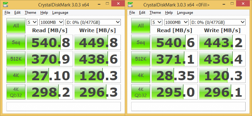Expand 1000MB test size dropdown in left window
This screenshot has height=116, width=252.
pyautogui.click(x=52, y=22)
